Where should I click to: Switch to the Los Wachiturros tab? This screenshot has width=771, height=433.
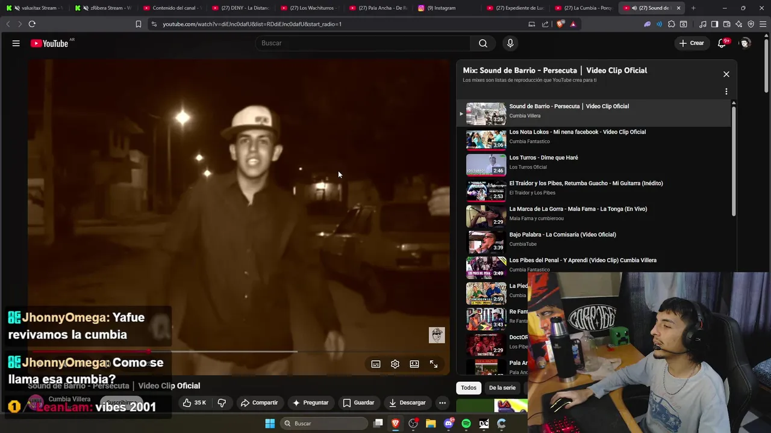(309, 8)
